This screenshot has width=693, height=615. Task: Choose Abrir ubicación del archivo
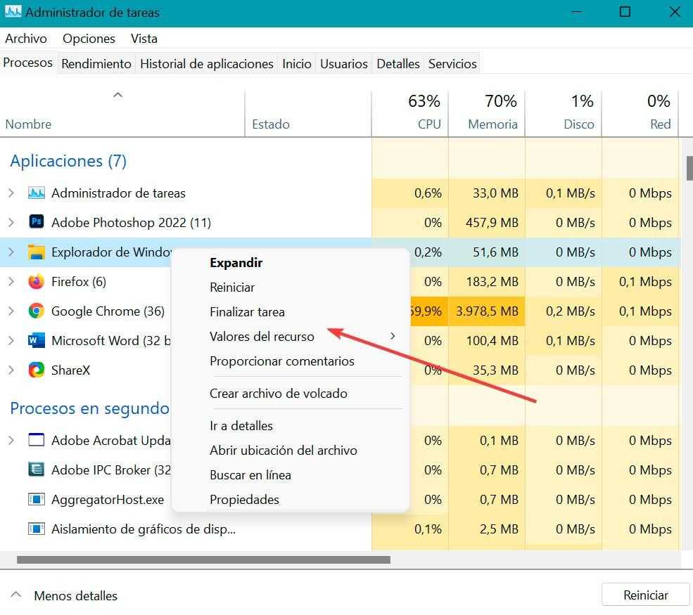[283, 451]
